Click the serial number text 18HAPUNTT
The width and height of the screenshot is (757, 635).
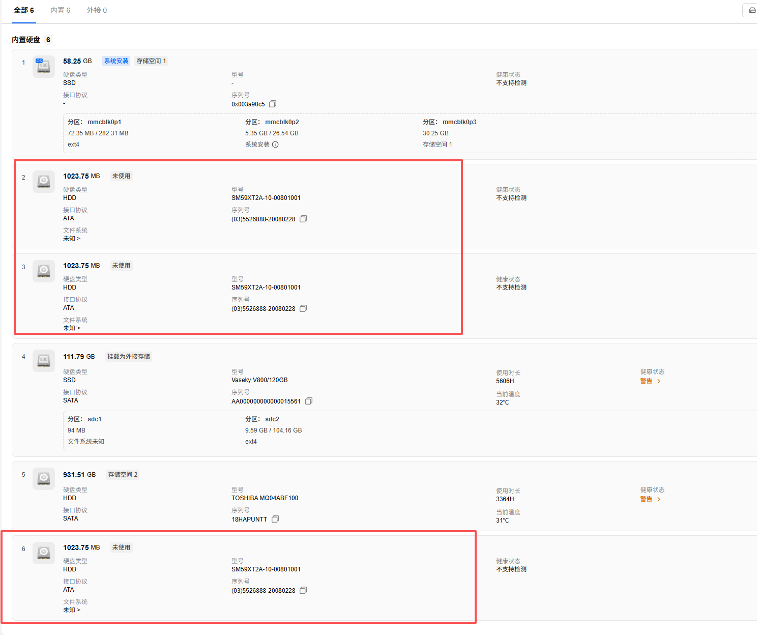pyautogui.click(x=249, y=519)
